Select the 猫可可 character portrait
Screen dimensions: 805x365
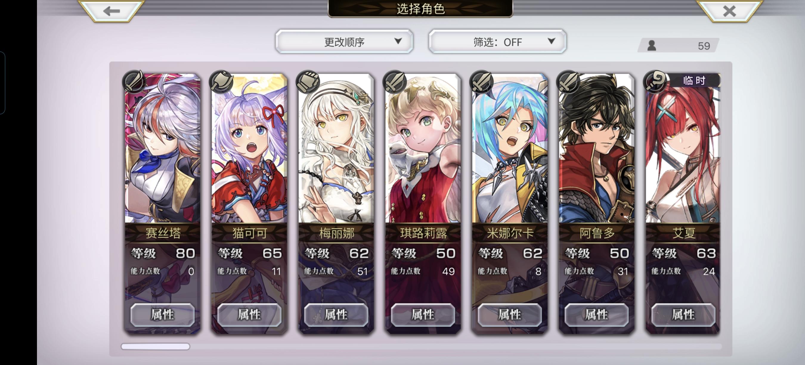coord(249,149)
